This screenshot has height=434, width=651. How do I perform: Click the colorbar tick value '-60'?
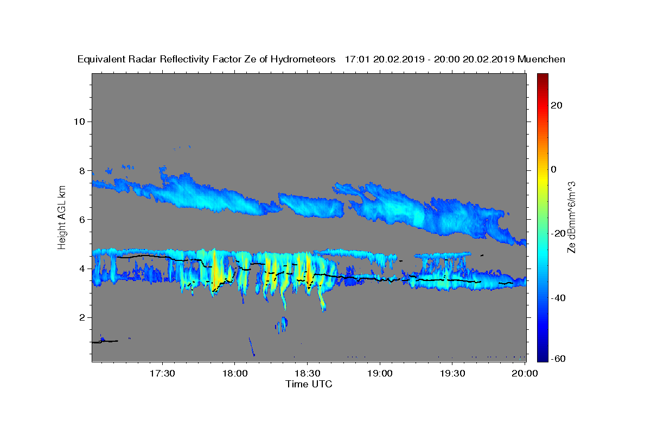point(557,359)
